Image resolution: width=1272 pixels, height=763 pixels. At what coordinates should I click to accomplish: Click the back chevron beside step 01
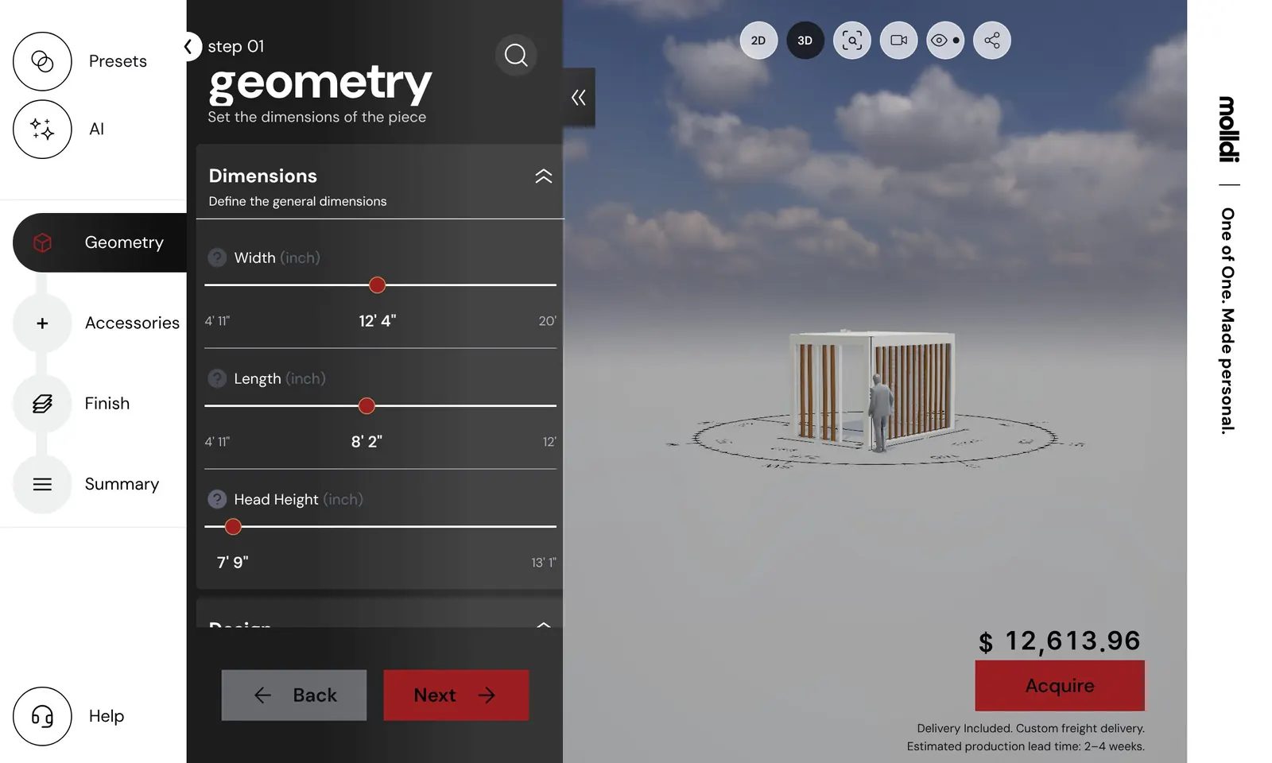(x=188, y=47)
